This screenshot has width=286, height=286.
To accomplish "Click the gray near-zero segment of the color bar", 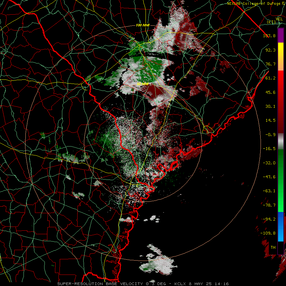I will pos(281,141).
